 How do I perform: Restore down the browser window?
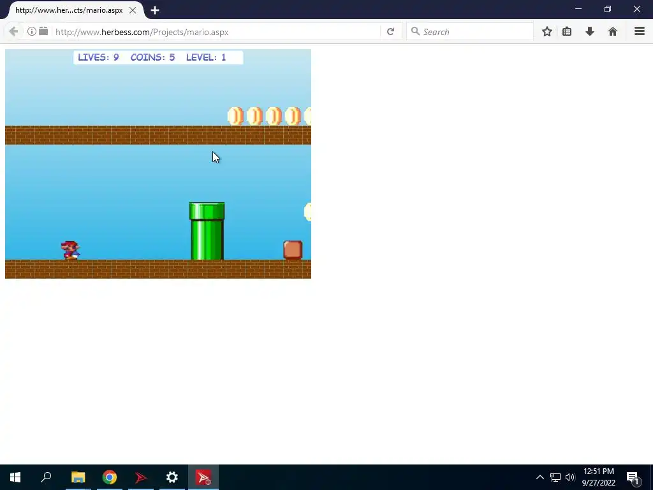coord(608,9)
